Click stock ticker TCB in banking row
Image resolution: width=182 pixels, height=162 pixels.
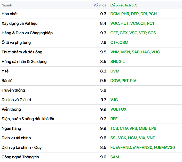pos(114,128)
